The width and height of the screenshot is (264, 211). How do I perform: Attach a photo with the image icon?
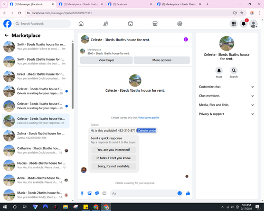89,194
